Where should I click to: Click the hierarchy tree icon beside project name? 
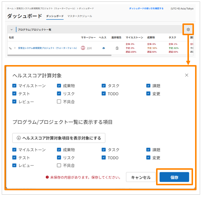pyautogui.click(x=10, y=48)
